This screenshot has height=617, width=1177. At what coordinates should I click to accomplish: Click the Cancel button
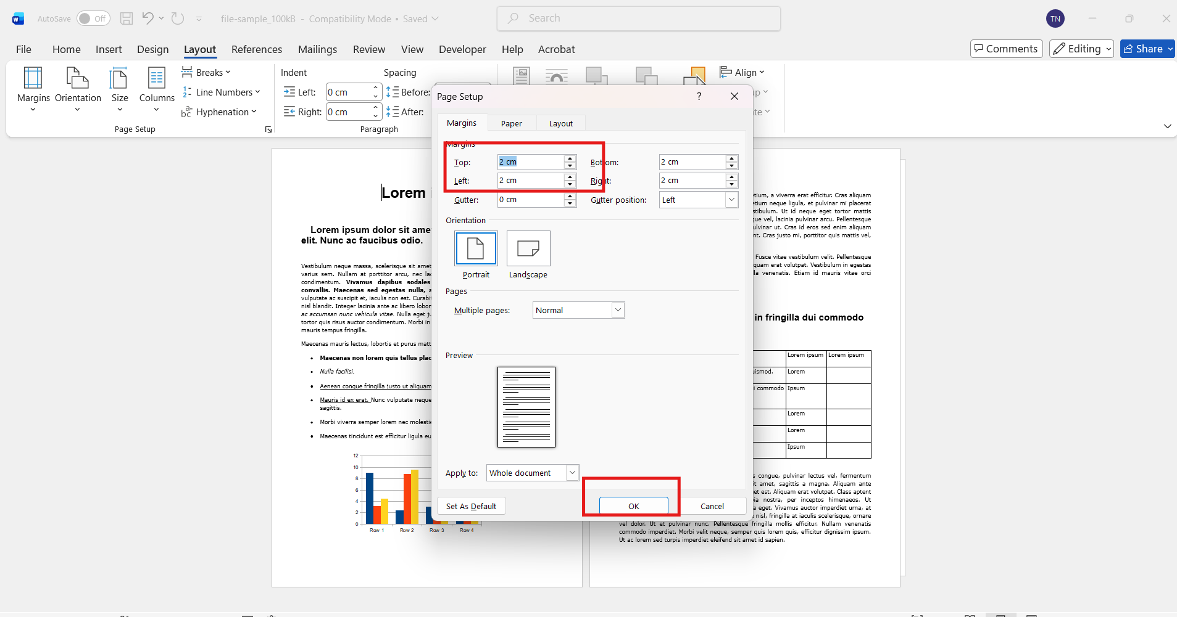tap(712, 506)
